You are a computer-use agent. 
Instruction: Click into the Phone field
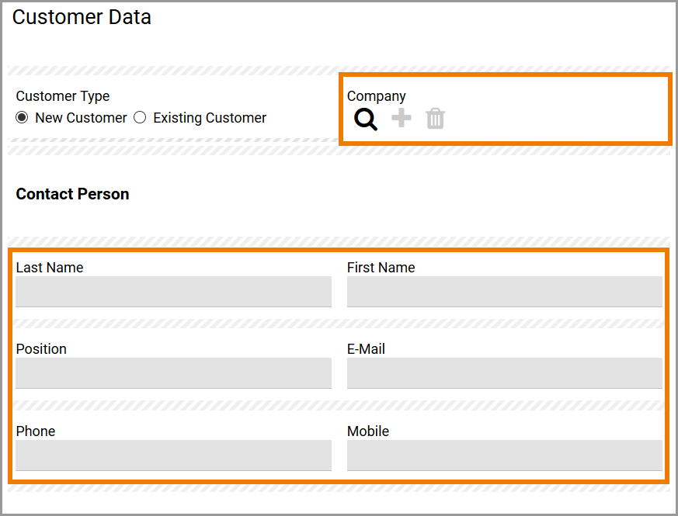click(x=173, y=455)
